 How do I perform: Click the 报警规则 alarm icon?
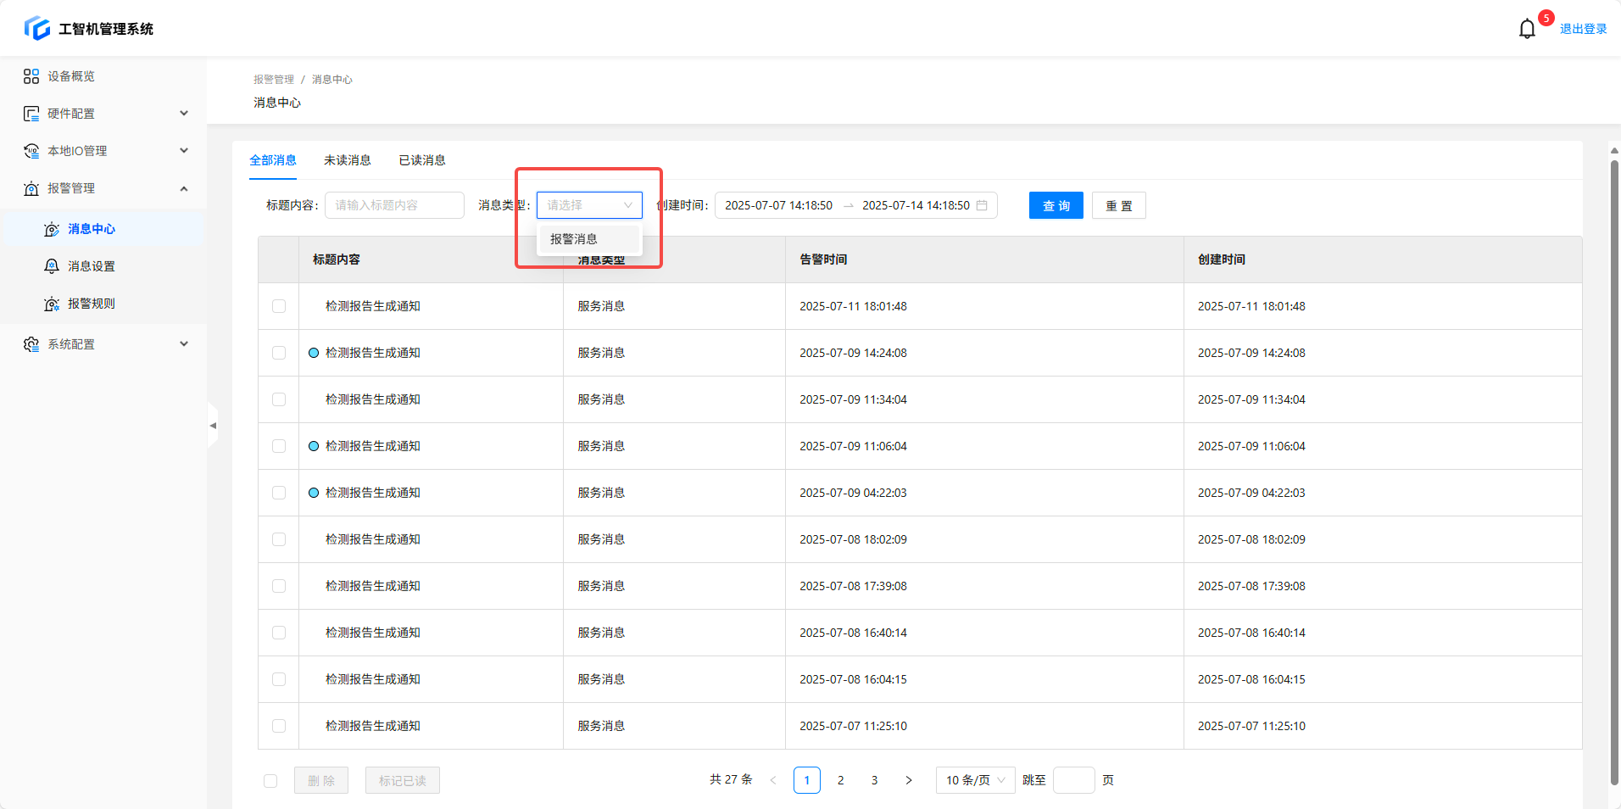(52, 304)
